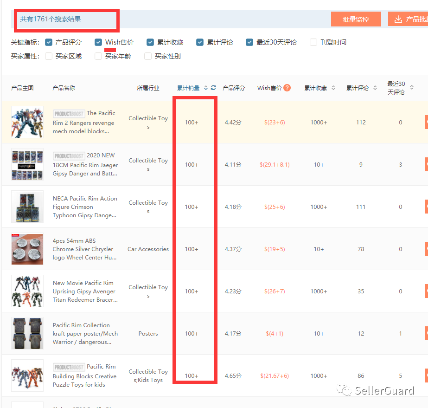Sort by 累计收藏 arrows
Image resolution: width=428 pixels, height=408 pixels.
pyautogui.click(x=333, y=88)
